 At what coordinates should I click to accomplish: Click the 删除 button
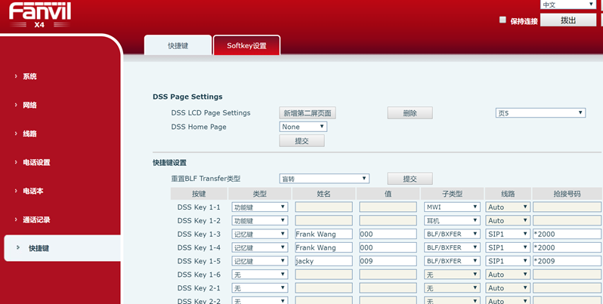tap(410, 113)
